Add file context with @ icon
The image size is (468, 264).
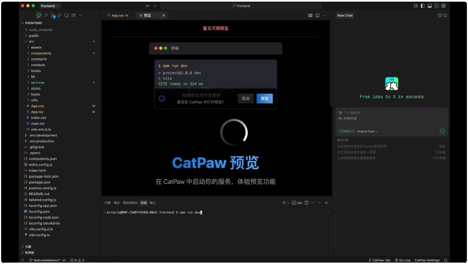coord(341,112)
